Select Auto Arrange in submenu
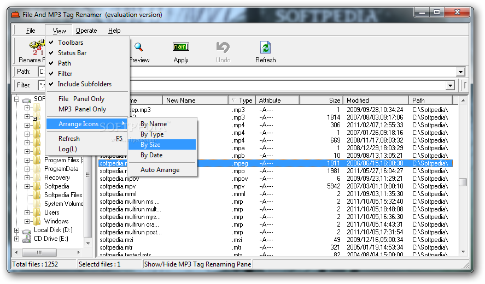This screenshot has height=284, width=485. tap(162, 170)
